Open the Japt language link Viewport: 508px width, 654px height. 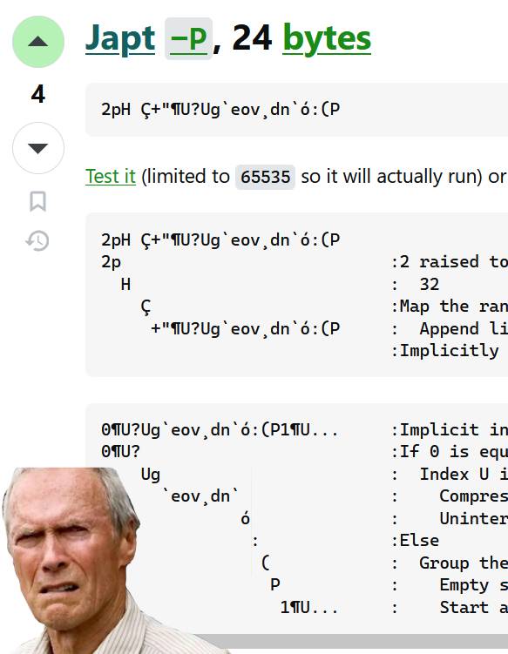(x=120, y=39)
